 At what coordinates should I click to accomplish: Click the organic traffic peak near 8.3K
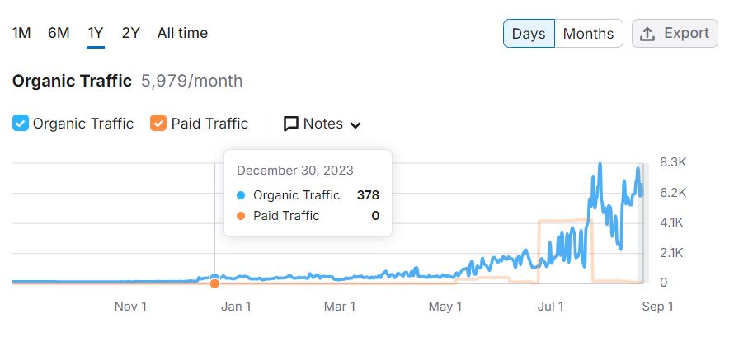coord(600,165)
